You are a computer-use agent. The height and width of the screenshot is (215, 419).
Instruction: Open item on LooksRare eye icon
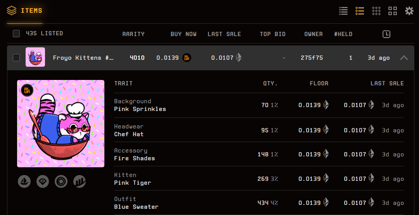point(43,181)
